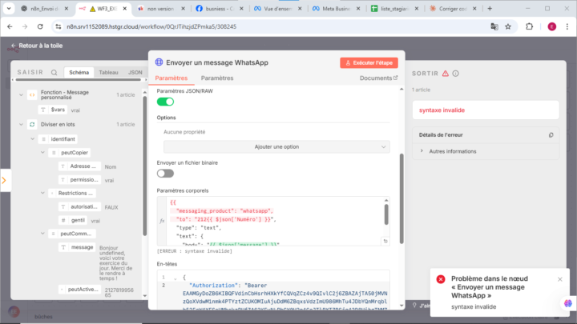Screen dimensions: 577x324
Task: Open the Chrome three-dot menu
Action: 567,26
